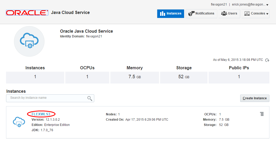Screen dimensions: 276x147
Task: Open the FLEXWLS3 instance actions menu icon
Action: [262, 114]
